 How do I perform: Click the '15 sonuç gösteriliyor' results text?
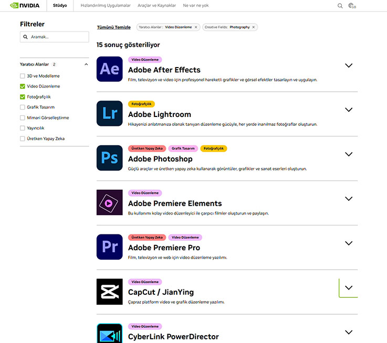128,45
